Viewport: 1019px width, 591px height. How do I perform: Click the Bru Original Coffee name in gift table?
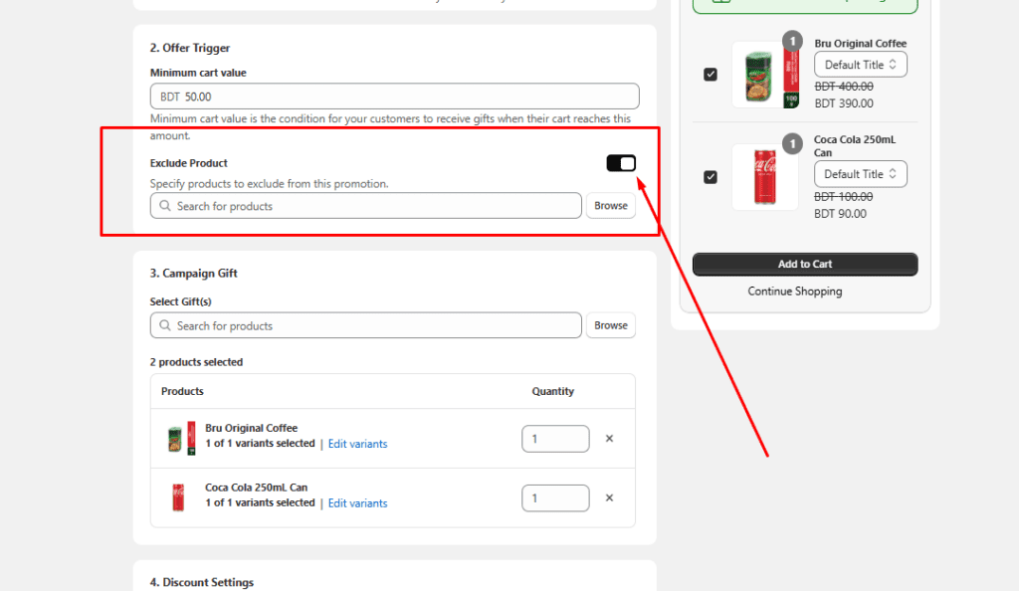coord(252,428)
